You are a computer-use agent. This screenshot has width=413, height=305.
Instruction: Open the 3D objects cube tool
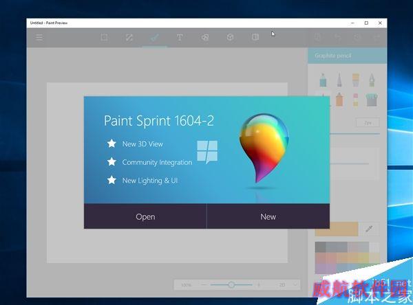pyautogui.click(x=230, y=37)
